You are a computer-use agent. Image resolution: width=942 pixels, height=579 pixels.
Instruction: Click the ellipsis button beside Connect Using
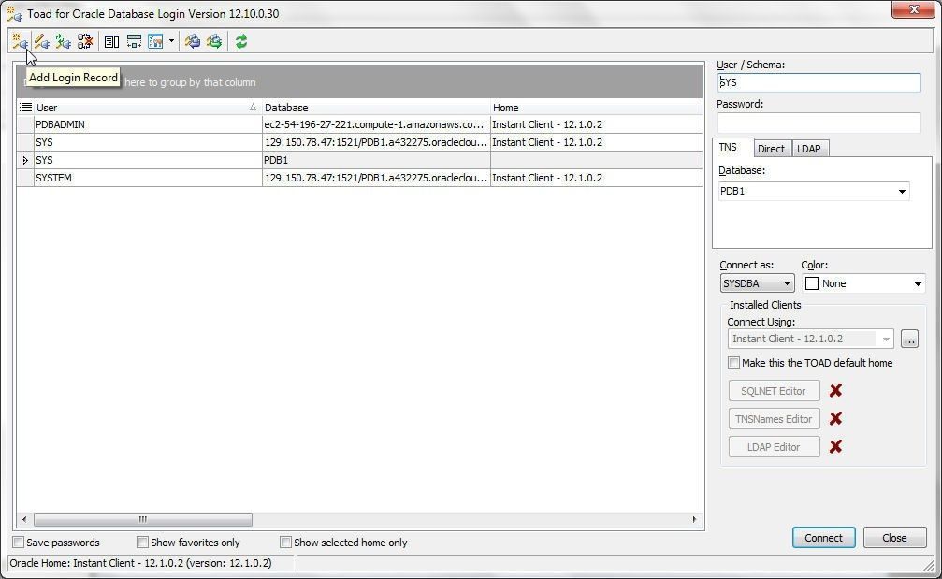click(909, 339)
